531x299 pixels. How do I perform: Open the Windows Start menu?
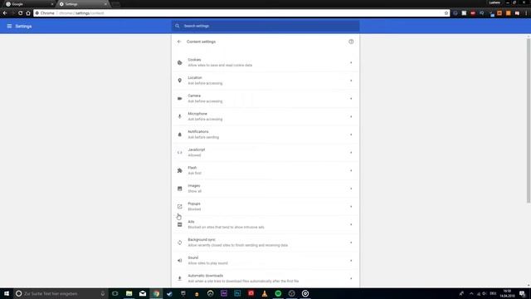[x=7, y=293]
